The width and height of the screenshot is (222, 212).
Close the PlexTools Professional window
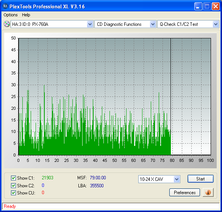click(216, 6)
